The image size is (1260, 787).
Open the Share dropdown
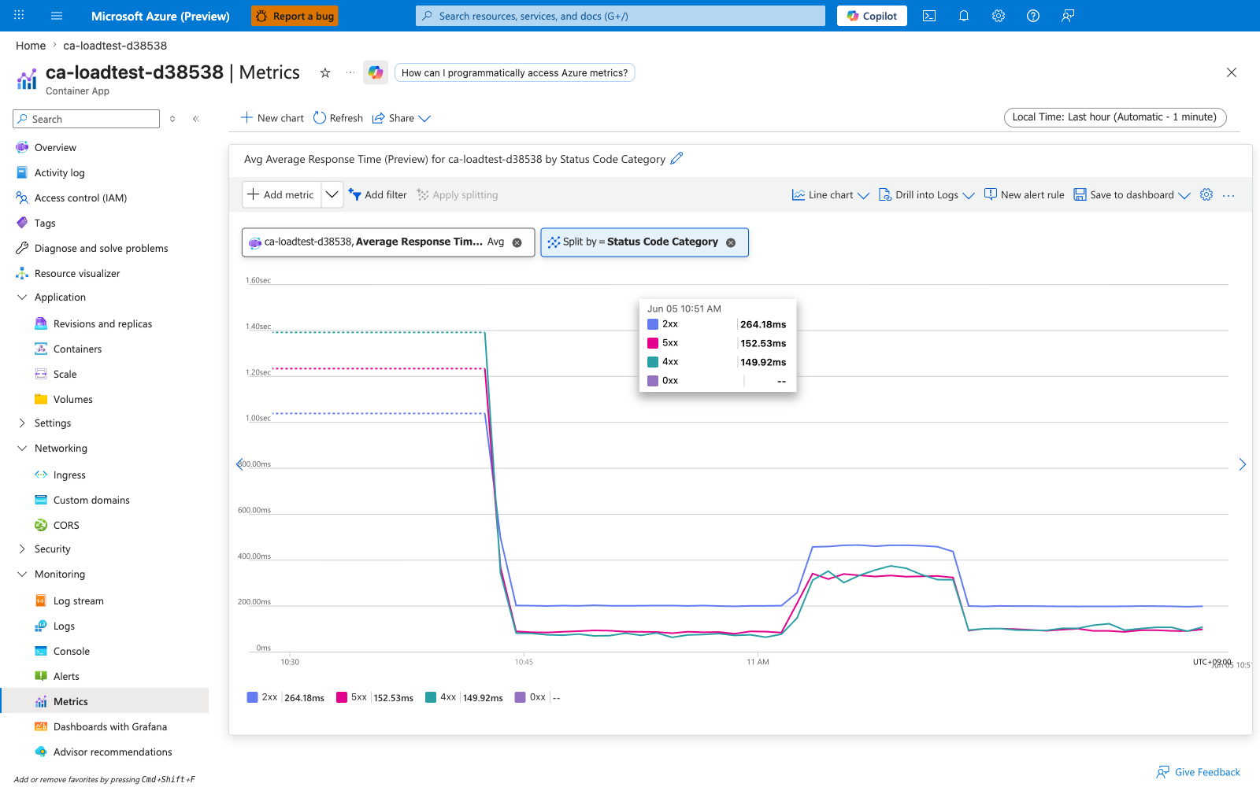(x=402, y=118)
